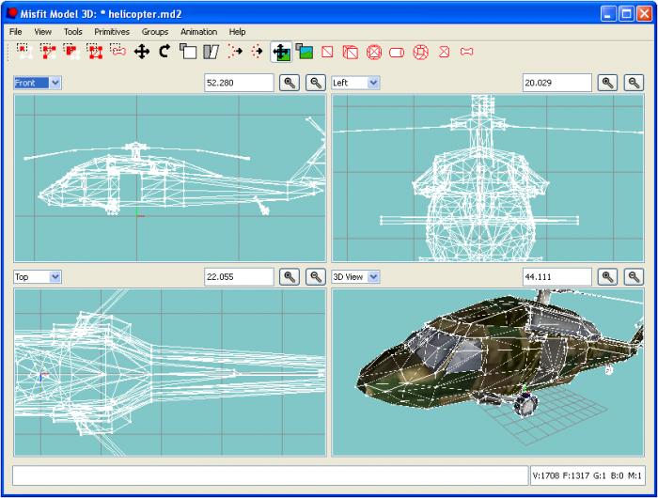Toggle the Create Bone Joint tool
The image size is (658, 498).
[466, 52]
